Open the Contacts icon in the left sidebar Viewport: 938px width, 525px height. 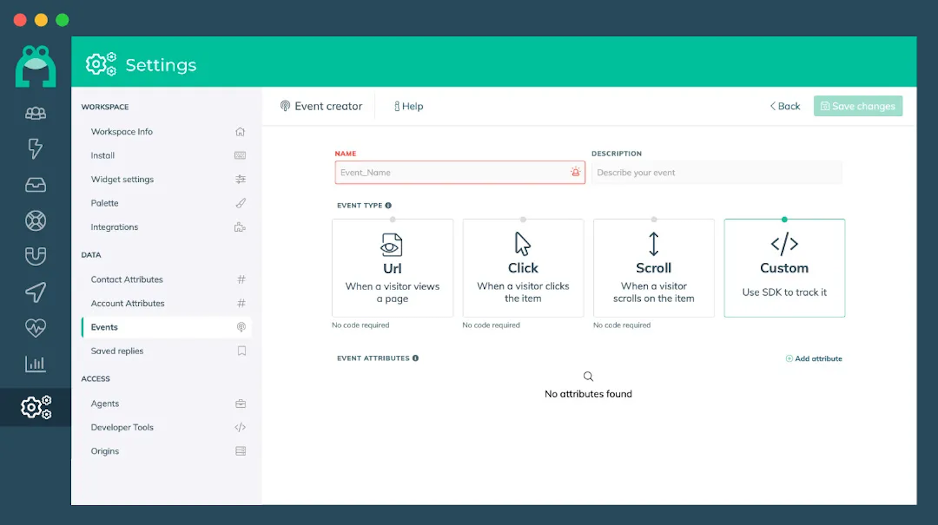(x=35, y=113)
